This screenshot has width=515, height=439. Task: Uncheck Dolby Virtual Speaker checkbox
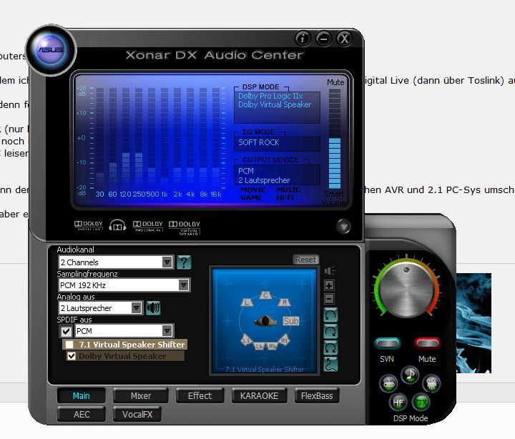[x=72, y=356]
